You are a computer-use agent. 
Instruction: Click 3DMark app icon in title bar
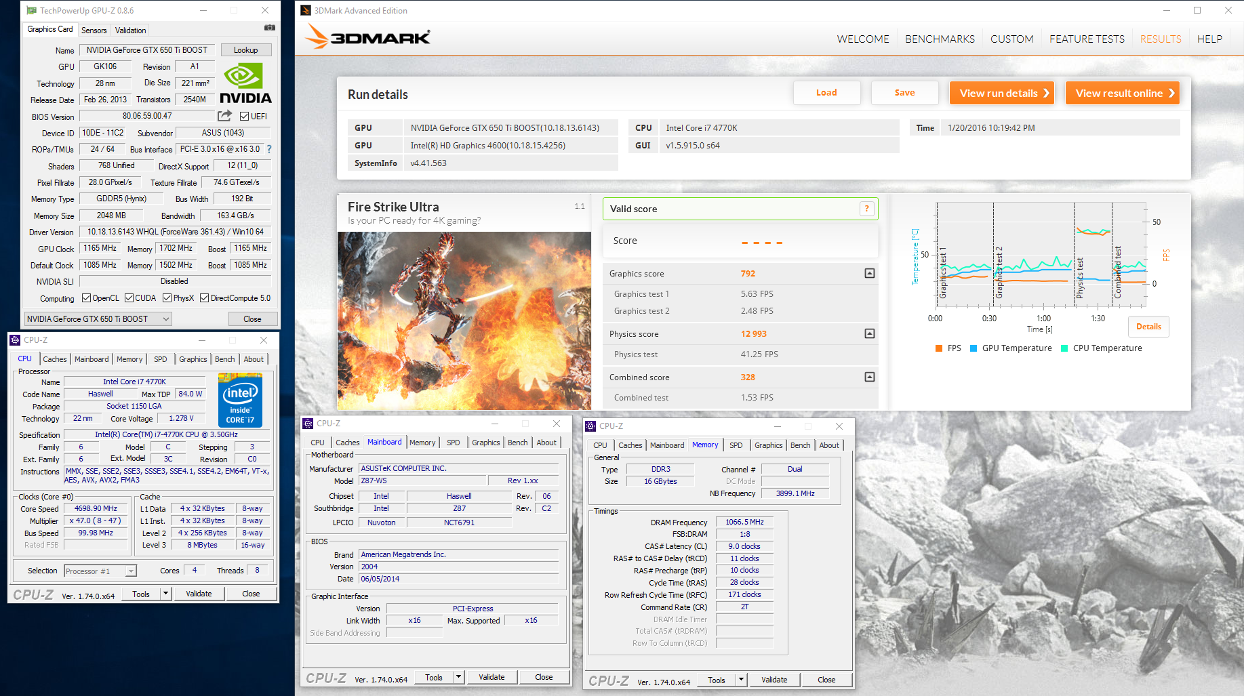tap(306, 10)
